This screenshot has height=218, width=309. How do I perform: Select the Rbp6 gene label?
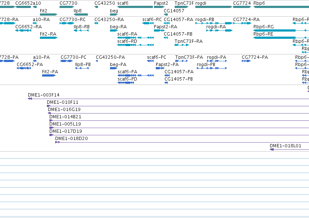coord(259,3)
